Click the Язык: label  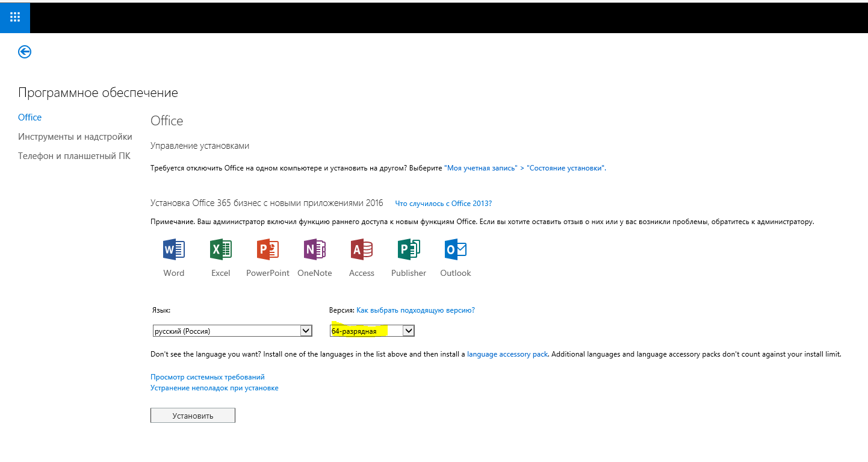pos(161,310)
